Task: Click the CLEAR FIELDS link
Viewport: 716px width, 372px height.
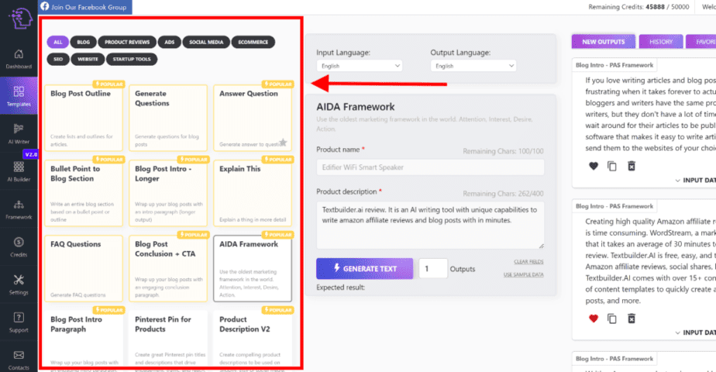Action: pyautogui.click(x=528, y=261)
